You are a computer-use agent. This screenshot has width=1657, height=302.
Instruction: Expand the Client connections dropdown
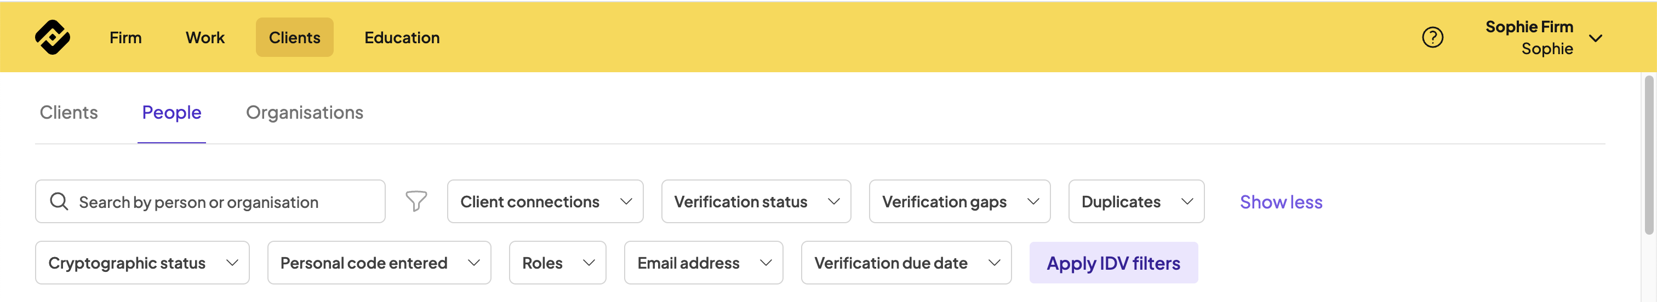pos(545,202)
